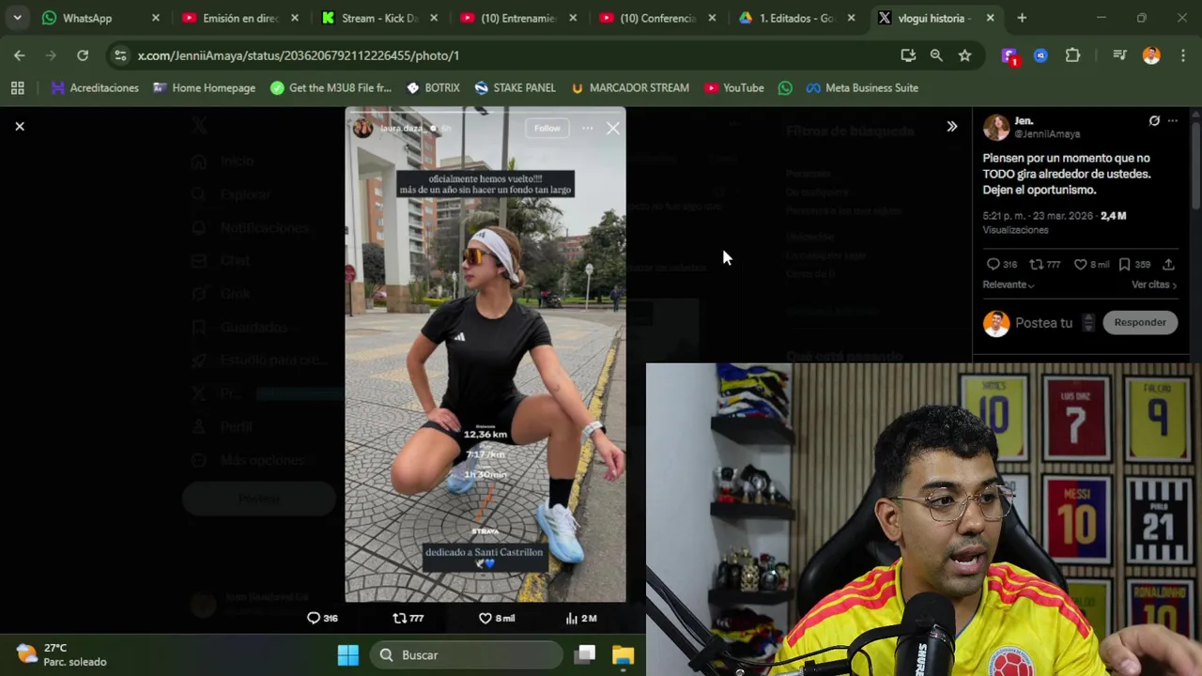The image size is (1202, 676).
Task: View site information icon in address bar
Action: (x=120, y=55)
